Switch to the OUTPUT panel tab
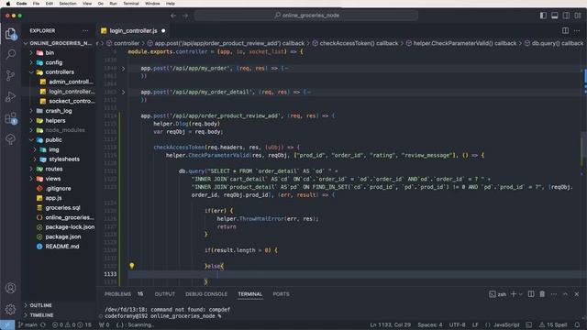 (165, 294)
